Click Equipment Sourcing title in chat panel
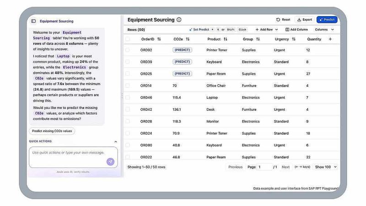 point(56,21)
